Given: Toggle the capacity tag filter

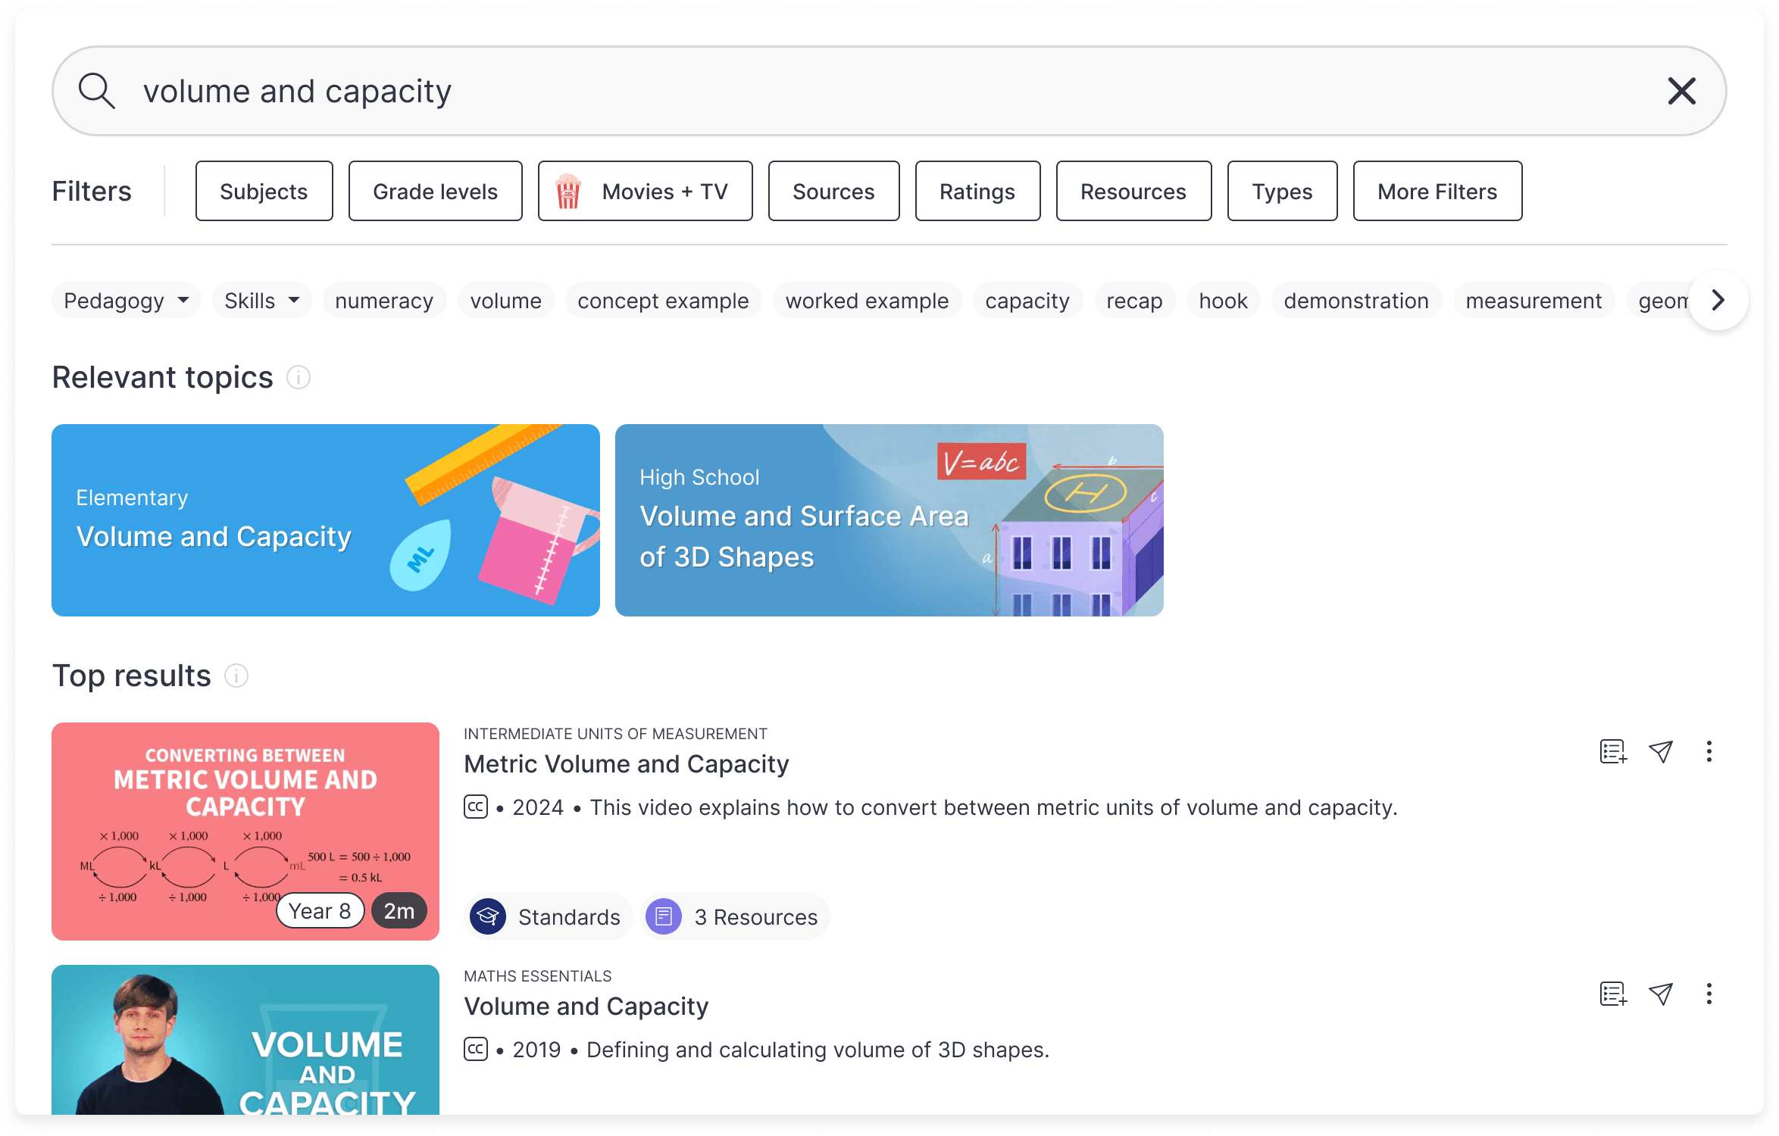Looking at the screenshot, I should (1027, 300).
